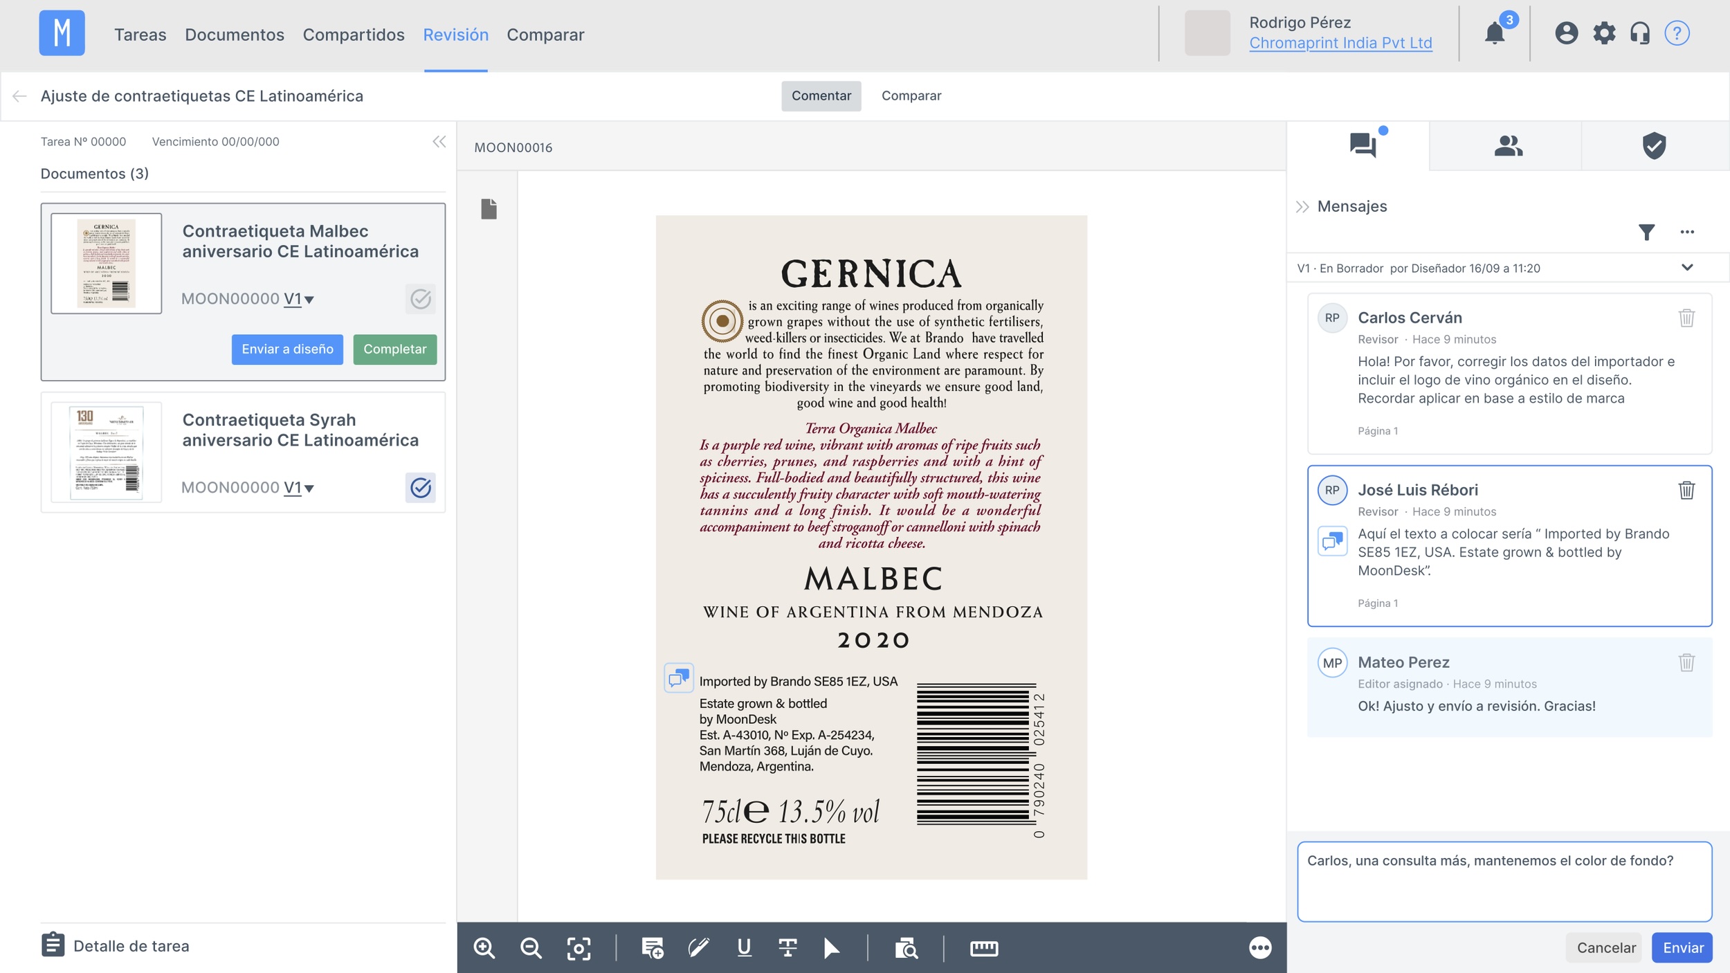Click the user avatar placeholder
Screen dimensions: 1730x973
pos(1207,33)
